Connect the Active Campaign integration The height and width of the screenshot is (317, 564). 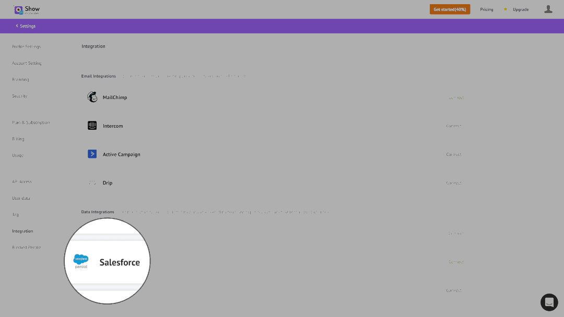coord(454,154)
